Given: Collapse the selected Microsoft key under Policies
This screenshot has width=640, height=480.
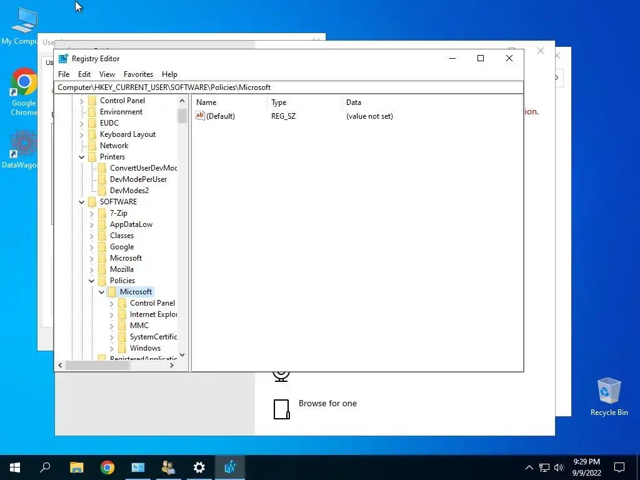Looking at the screenshot, I should coord(102,292).
